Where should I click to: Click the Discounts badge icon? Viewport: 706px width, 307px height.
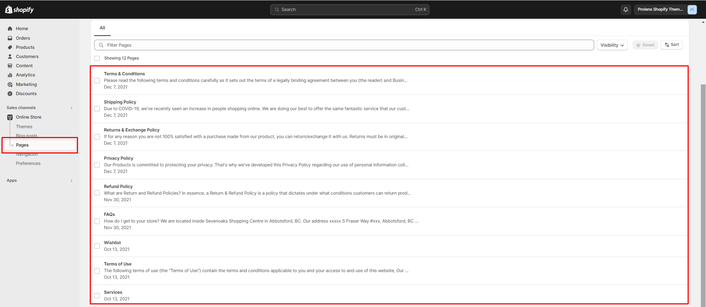point(10,94)
